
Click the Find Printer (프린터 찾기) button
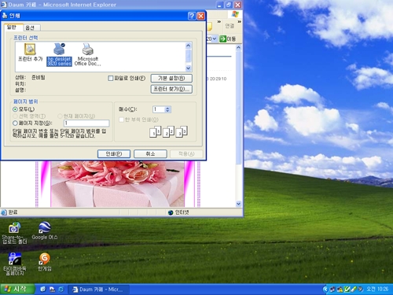coord(171,89)
